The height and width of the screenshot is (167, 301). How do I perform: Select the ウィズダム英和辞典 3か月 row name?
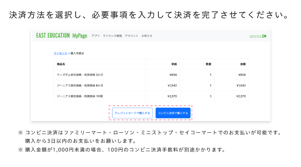80,75
